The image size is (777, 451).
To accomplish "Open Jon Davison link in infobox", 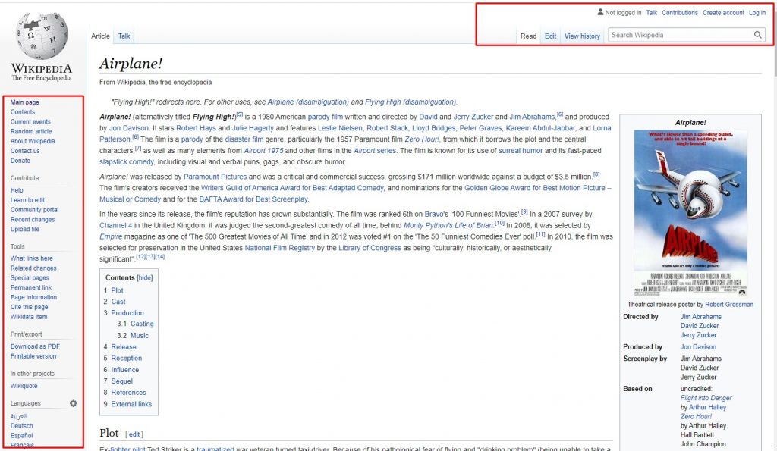I will click(x=698, y=347).
